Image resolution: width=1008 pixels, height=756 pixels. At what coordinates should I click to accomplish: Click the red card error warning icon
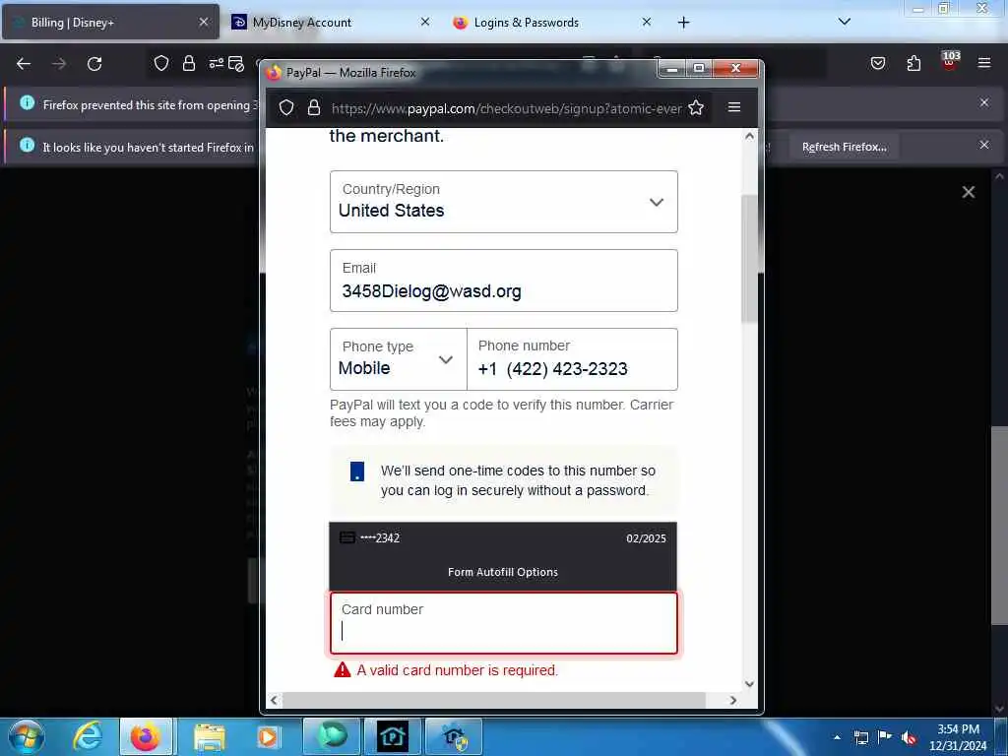click(342, 669)
